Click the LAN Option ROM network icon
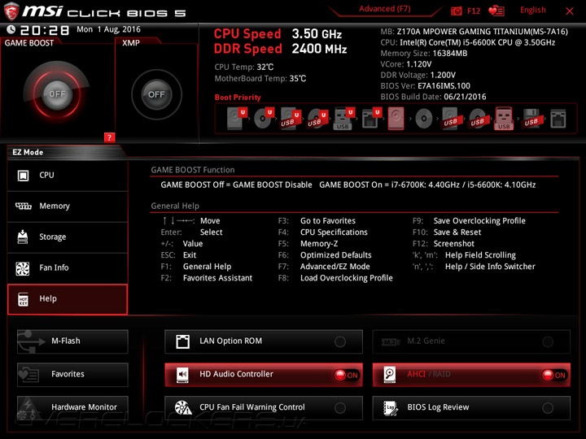586x439 pixels. point(183,341)
